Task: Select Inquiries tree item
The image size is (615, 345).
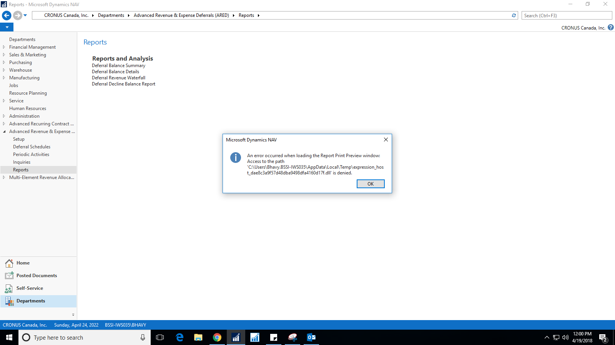Action: click(x=22, y=162)
